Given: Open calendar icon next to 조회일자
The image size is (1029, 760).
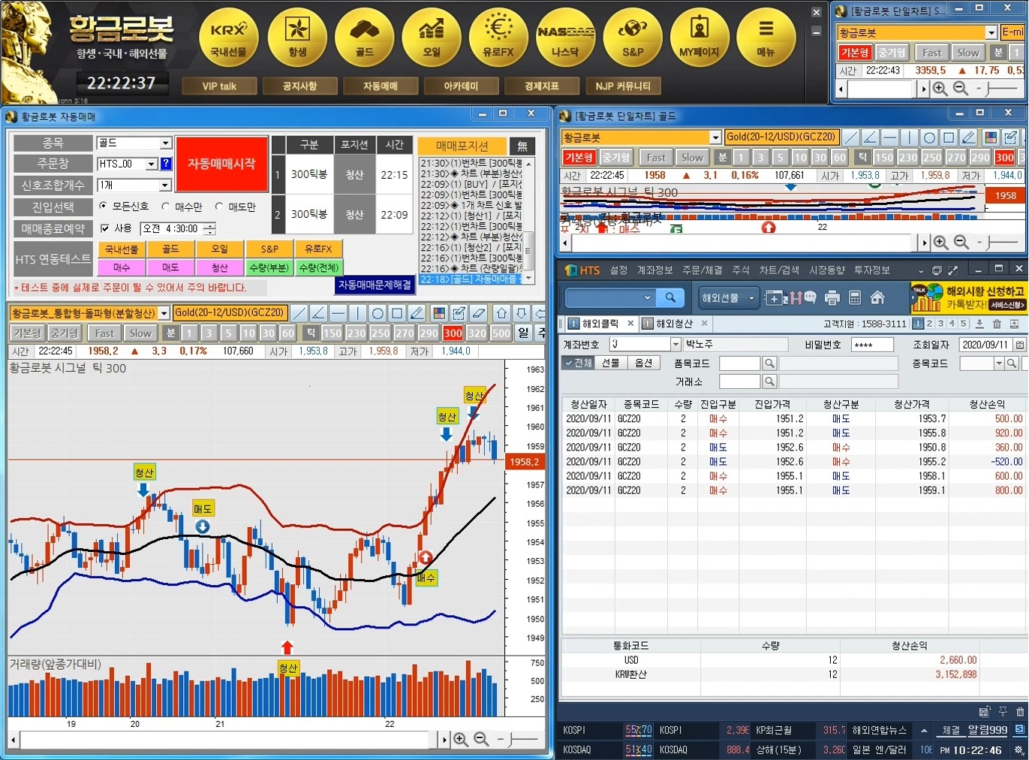Looking at the screenshot, I should 1020,345.
